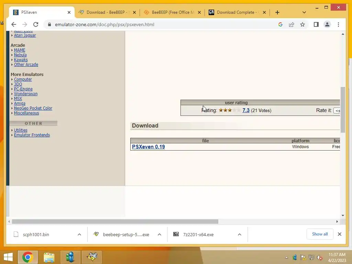Download PSXeven 0.19 file link
The height and width of the screenshot is (264, 352).
148,146
